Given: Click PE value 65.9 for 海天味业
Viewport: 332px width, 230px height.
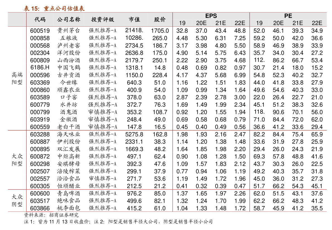Looking at the screenshot, I should [x=317, y=134].
